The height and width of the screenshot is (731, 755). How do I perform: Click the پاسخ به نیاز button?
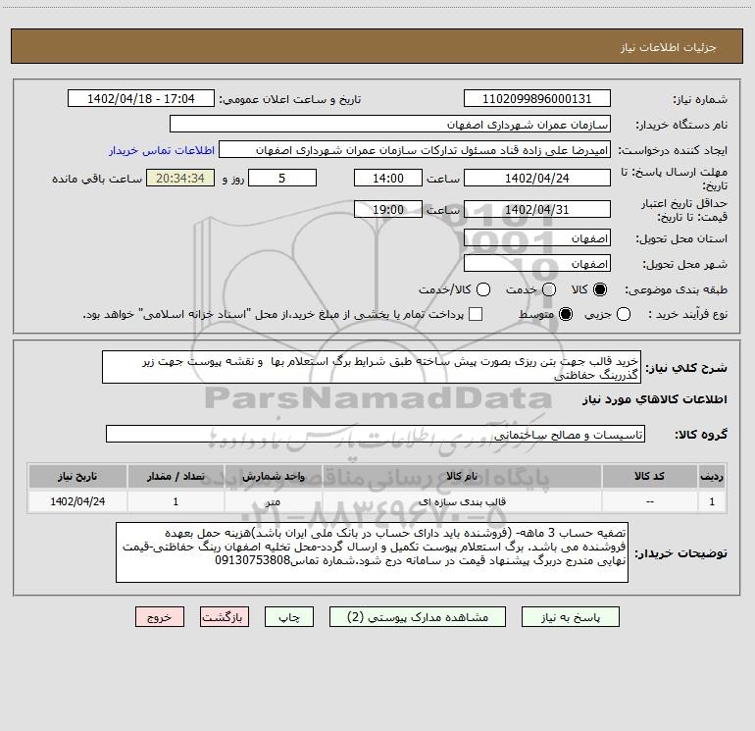570,617
